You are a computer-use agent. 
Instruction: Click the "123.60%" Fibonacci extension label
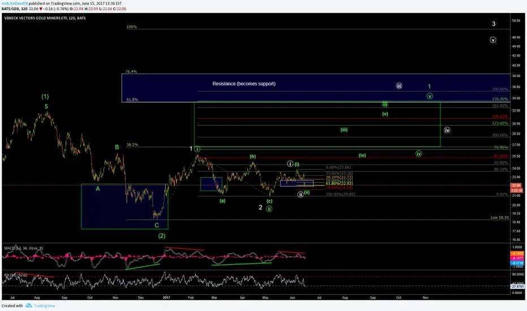[500, 123]
